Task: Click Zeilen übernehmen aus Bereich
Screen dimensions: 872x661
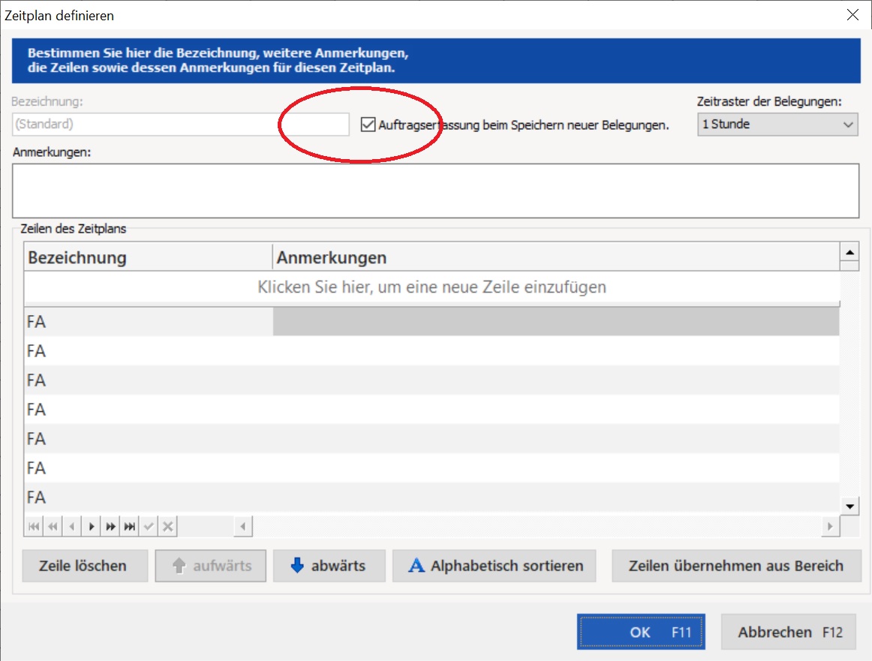Action: pos(736,566)
